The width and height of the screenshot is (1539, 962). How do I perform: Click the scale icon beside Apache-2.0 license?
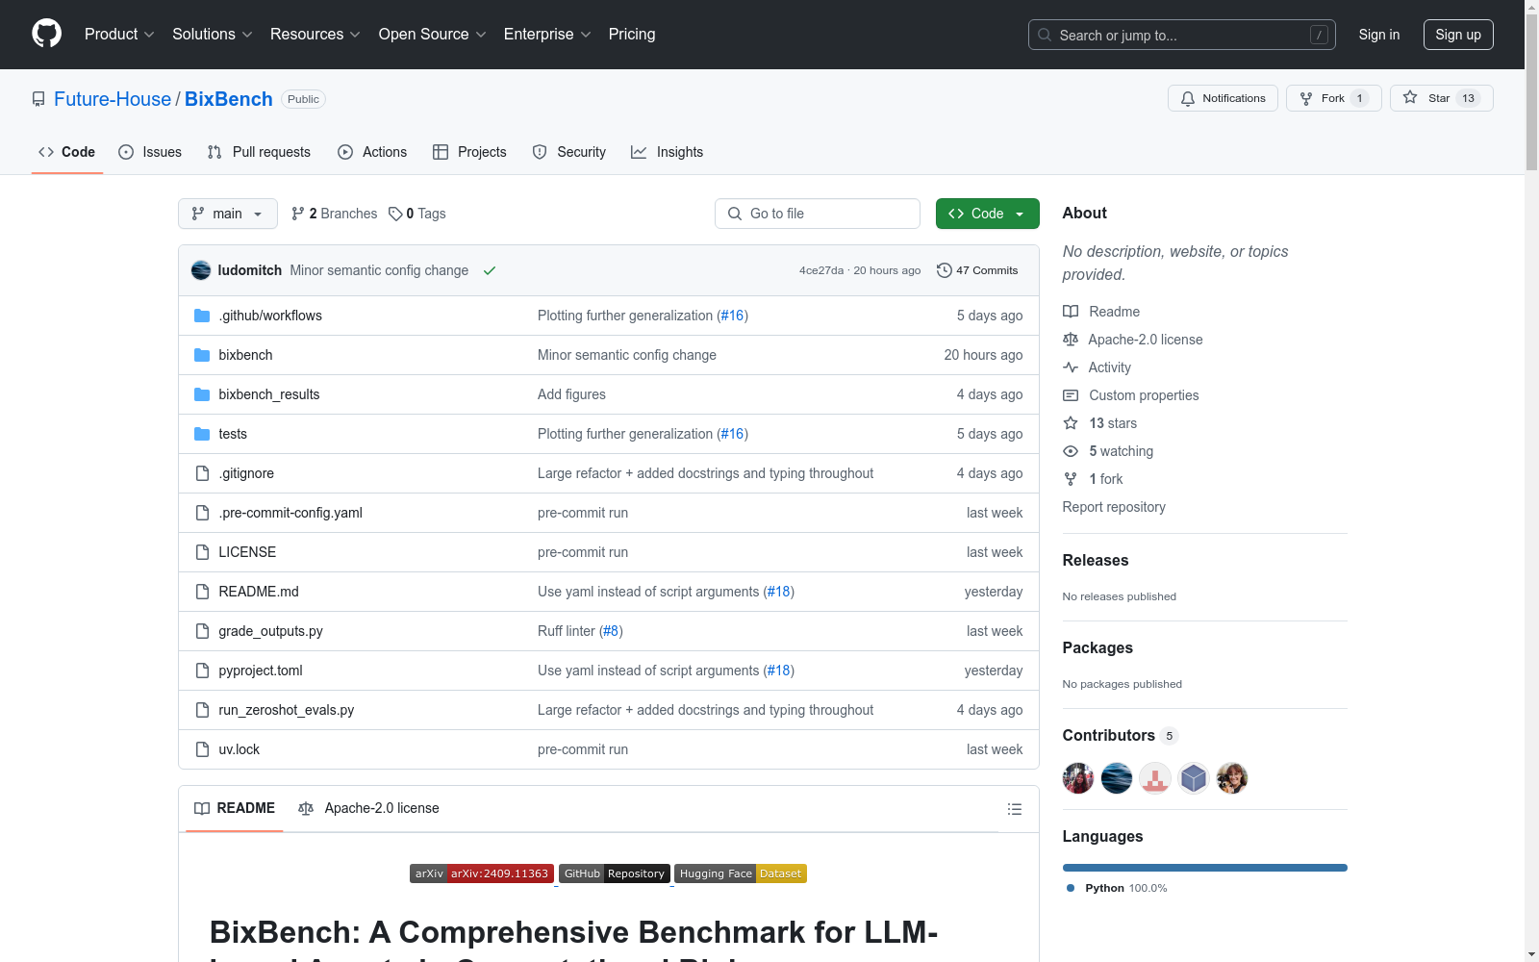[x=1071, y=340]
